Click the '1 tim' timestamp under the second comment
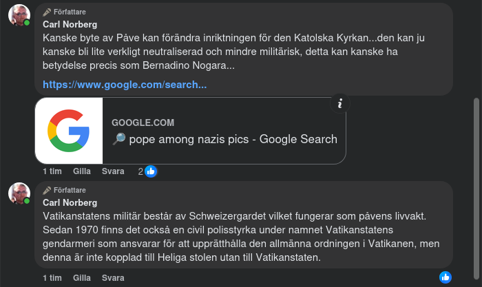Viewport: 482px width, 287px height. (52, 278)
